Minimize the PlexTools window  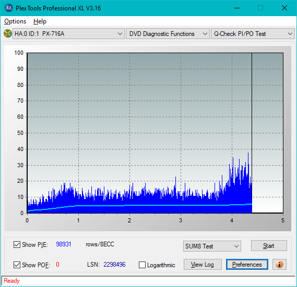click(x=237, y=8)
